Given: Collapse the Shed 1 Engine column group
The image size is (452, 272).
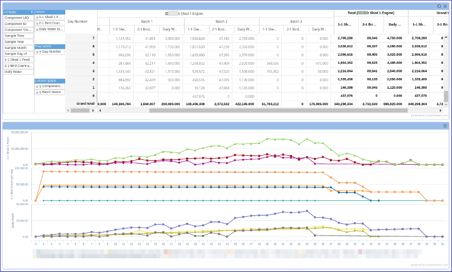Looking at the screenshot, I should (x=167, y=13).
